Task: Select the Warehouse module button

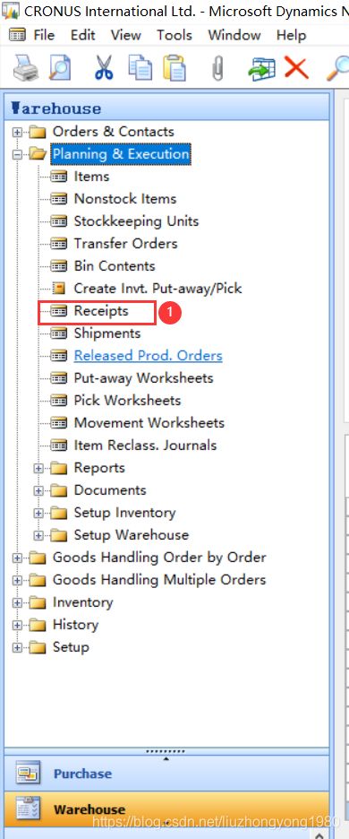Action: click(x=166, y=809)
